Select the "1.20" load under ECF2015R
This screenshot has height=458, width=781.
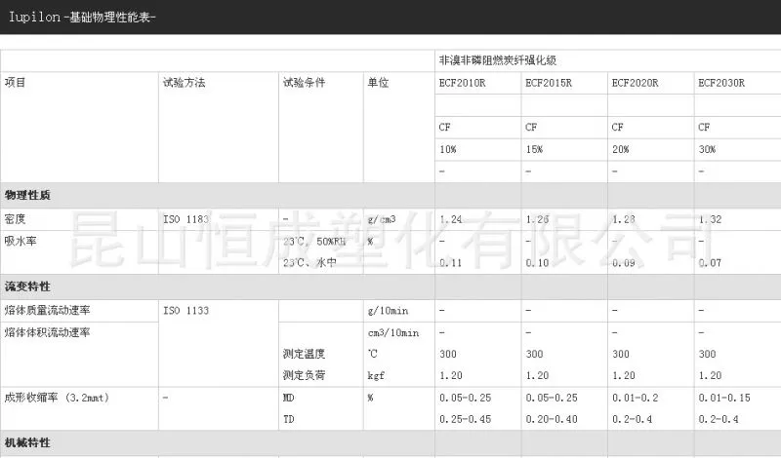(537, 376)
